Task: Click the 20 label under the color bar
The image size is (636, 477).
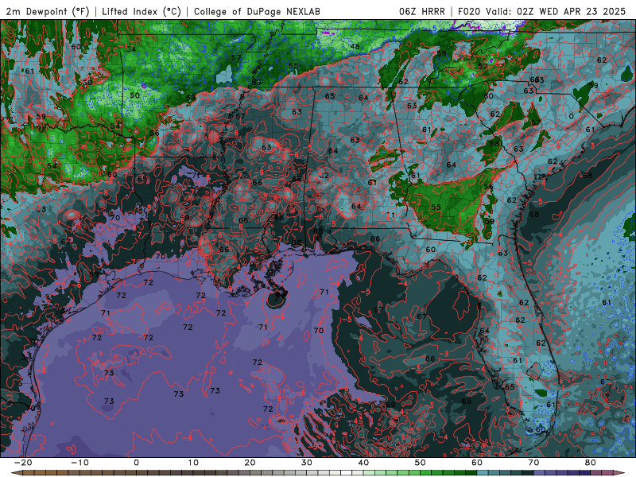Action: point(250,463)
